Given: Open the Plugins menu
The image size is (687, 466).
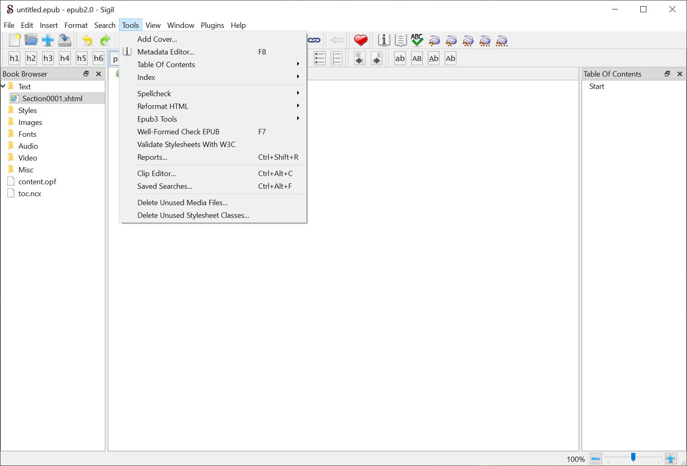Looking at the screenshot, I should tap(212, 25).
